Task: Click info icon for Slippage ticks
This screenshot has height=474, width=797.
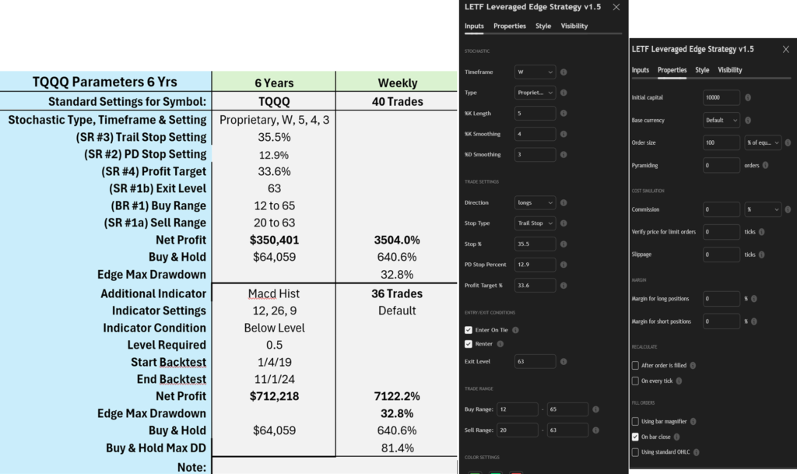Action: click(761, 255)
